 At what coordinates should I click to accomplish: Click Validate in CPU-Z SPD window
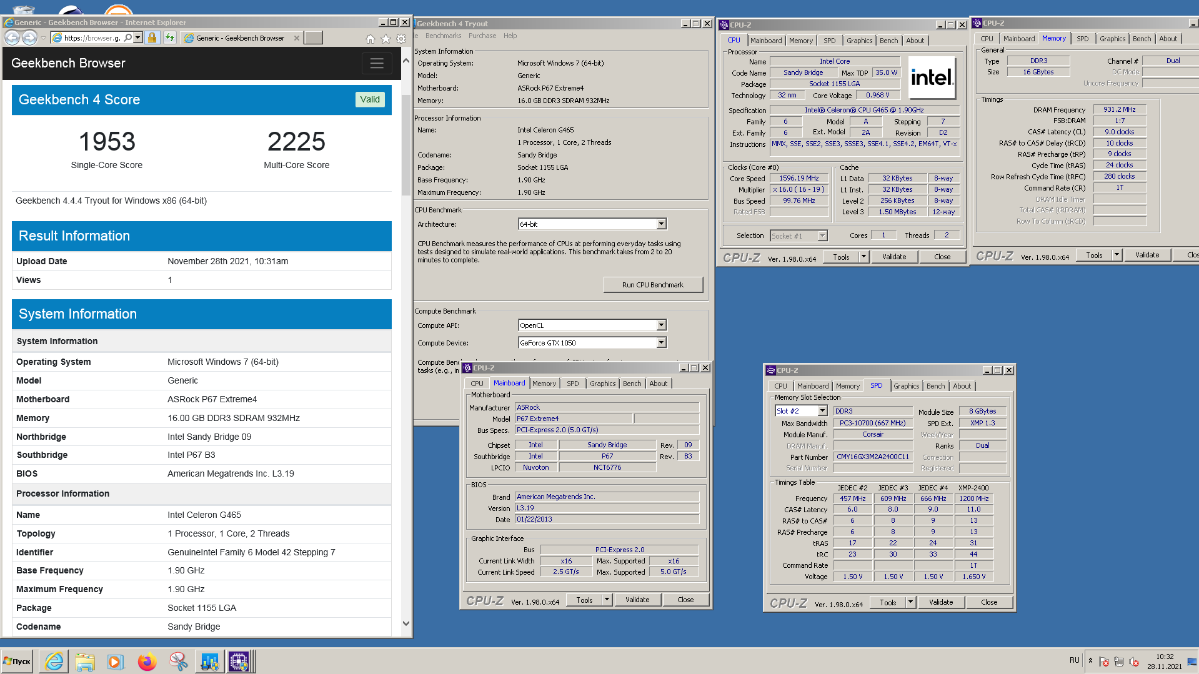[x=941, y=602]
